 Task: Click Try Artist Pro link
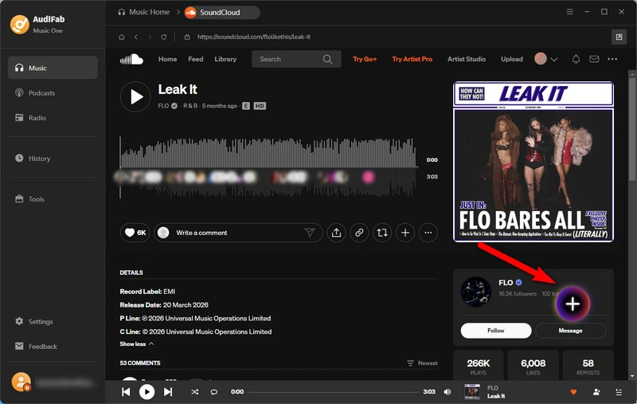pos(412,59)
